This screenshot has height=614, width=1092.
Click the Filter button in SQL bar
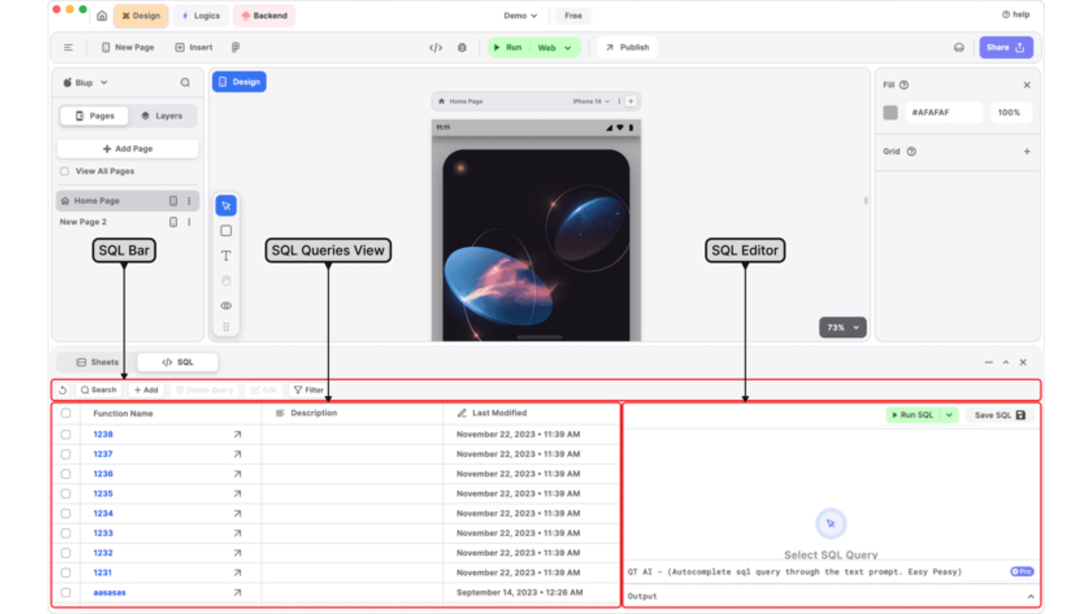tap(308, 390)
